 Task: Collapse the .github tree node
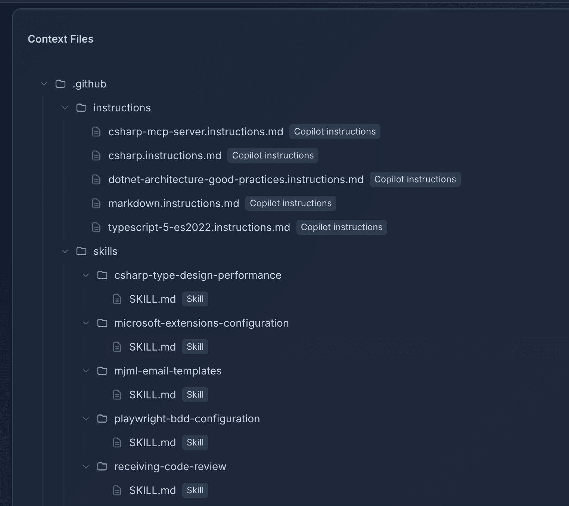pyautogui.click(x=44, y=84)
